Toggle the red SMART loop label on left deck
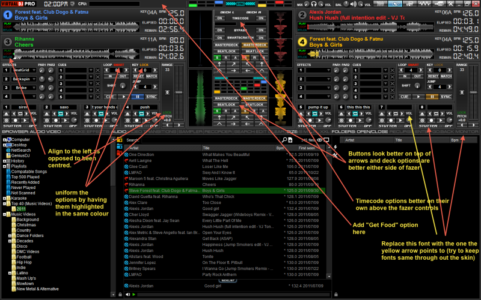The width and height of the screenshot is (481, 300). tap(119, 65)
